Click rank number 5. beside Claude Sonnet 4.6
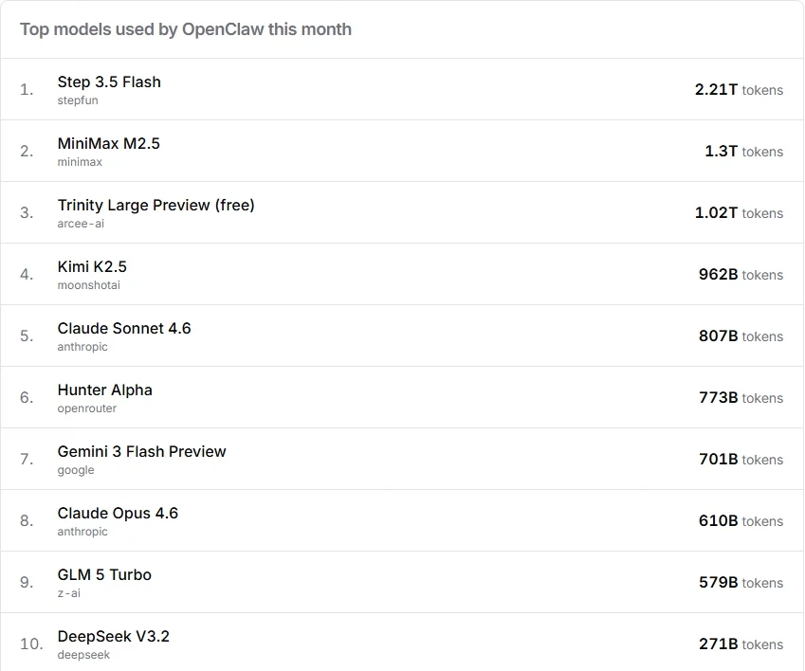This screenshot has height=671, width=805. tap(27, 336)
